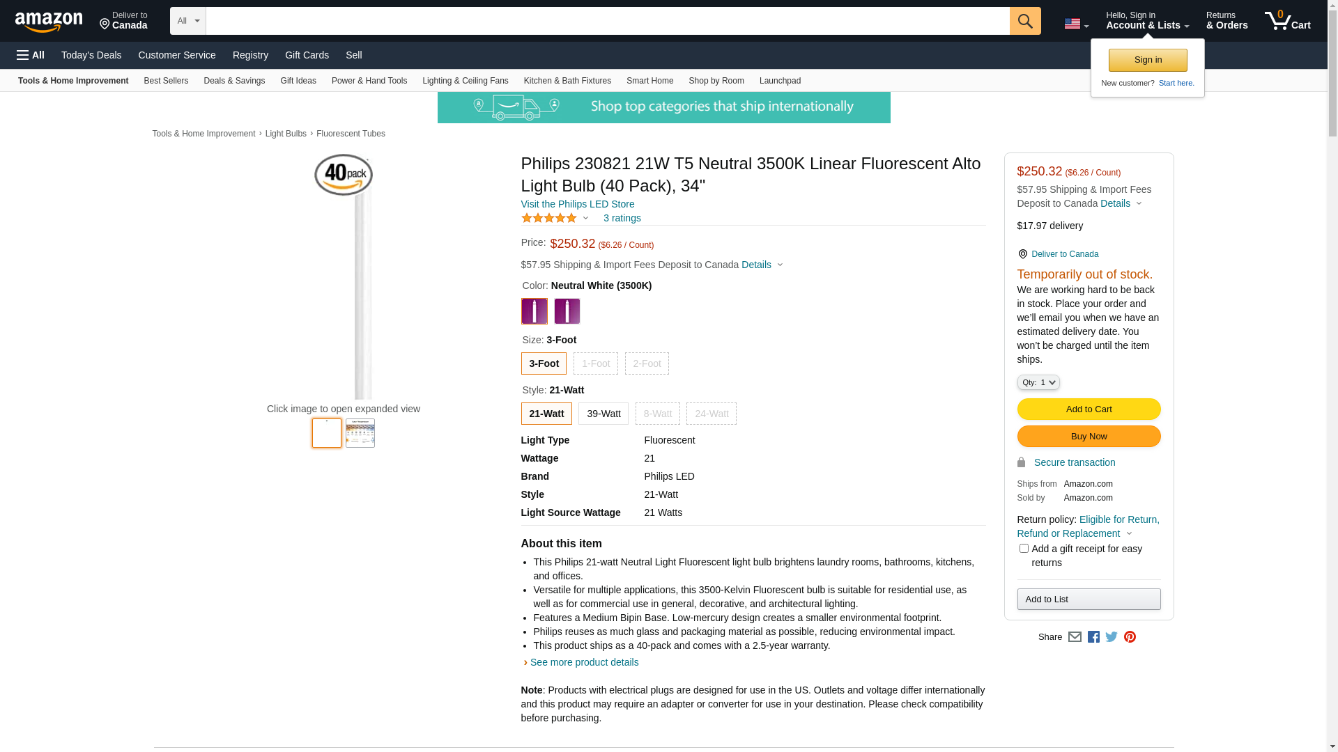Click the search magnifier button

[x=1024, y=21]
